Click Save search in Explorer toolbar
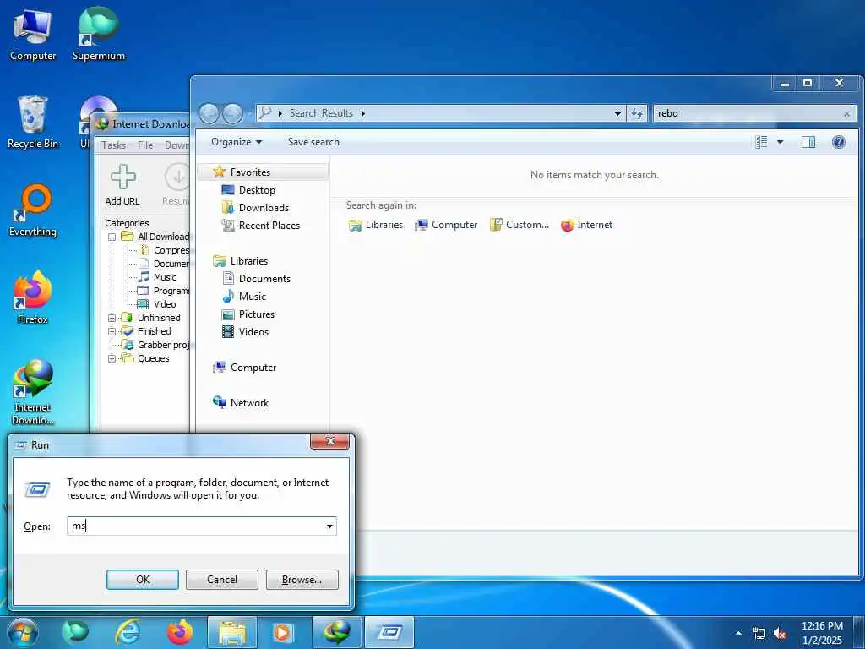Image resolution: width=865 pixels, height=649 pixels. point(313,142)
